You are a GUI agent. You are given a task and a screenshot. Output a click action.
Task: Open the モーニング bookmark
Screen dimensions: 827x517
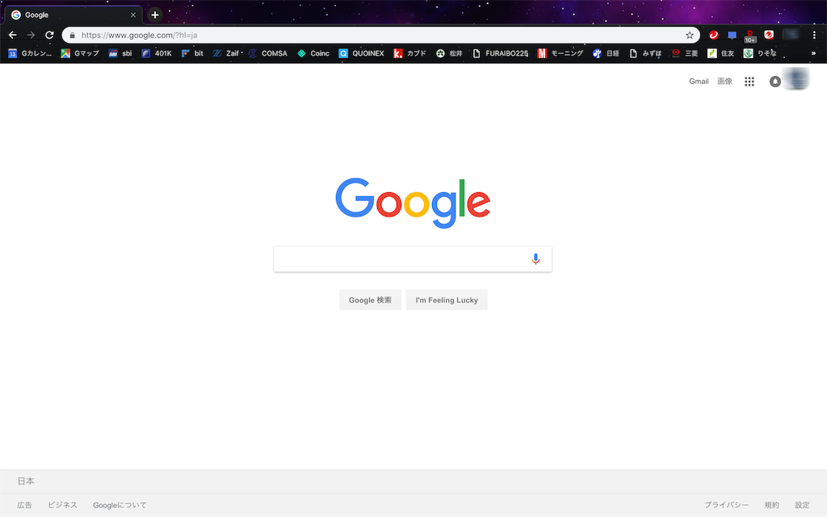point(560,53)
